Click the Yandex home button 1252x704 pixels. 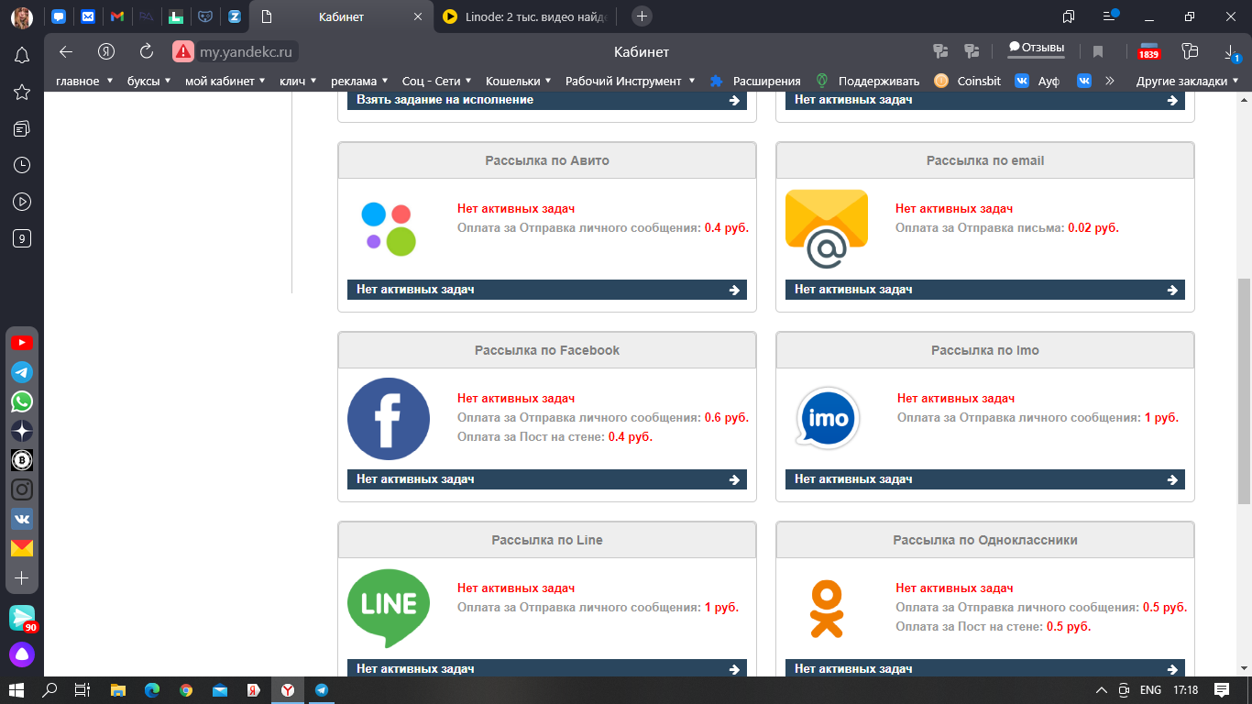tap(106, 51)
